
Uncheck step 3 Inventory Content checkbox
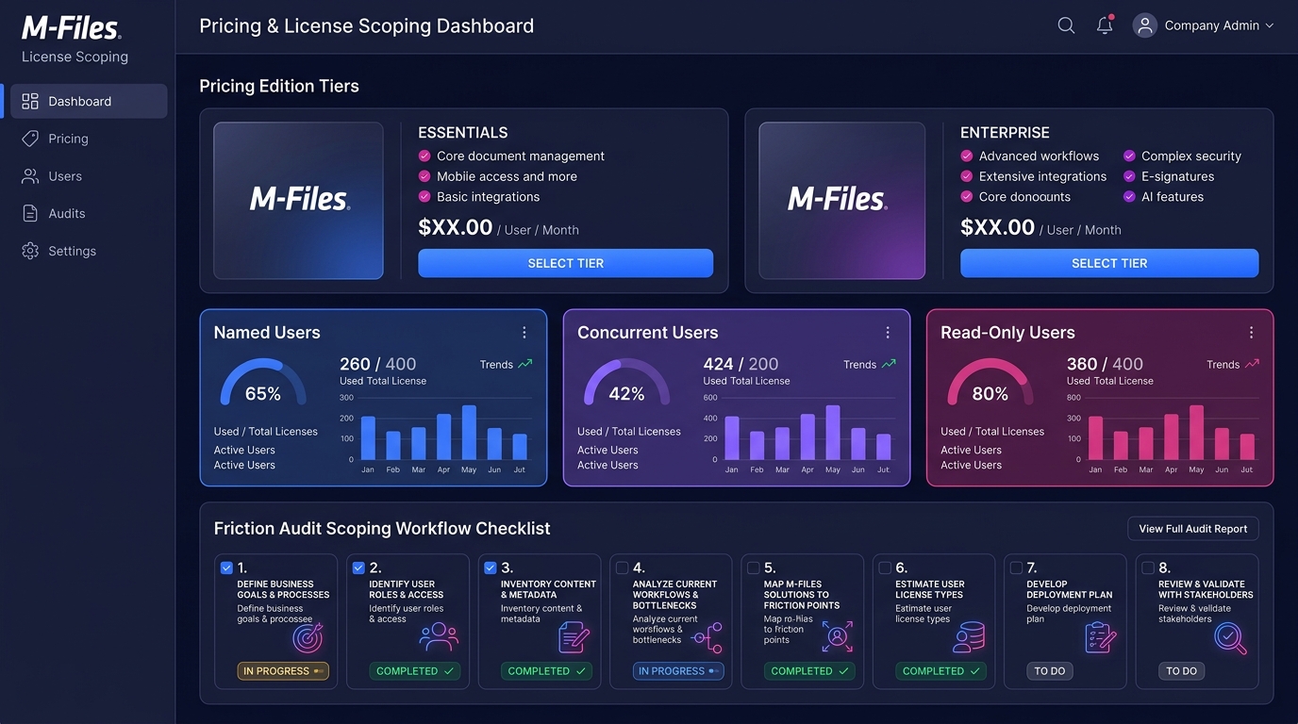click(491, 568)
